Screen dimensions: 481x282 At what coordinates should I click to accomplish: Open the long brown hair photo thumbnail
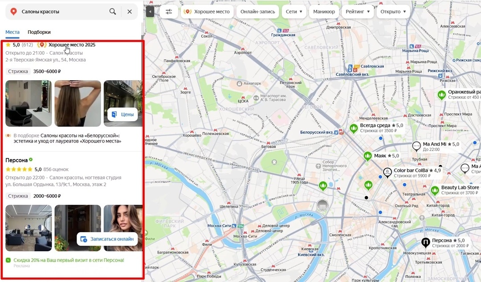tap(77, 103)
